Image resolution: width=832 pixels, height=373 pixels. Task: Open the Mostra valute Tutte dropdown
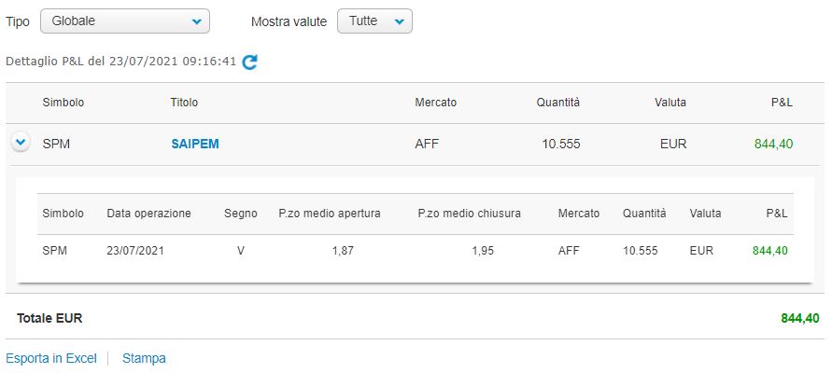[x=374, y=21]
